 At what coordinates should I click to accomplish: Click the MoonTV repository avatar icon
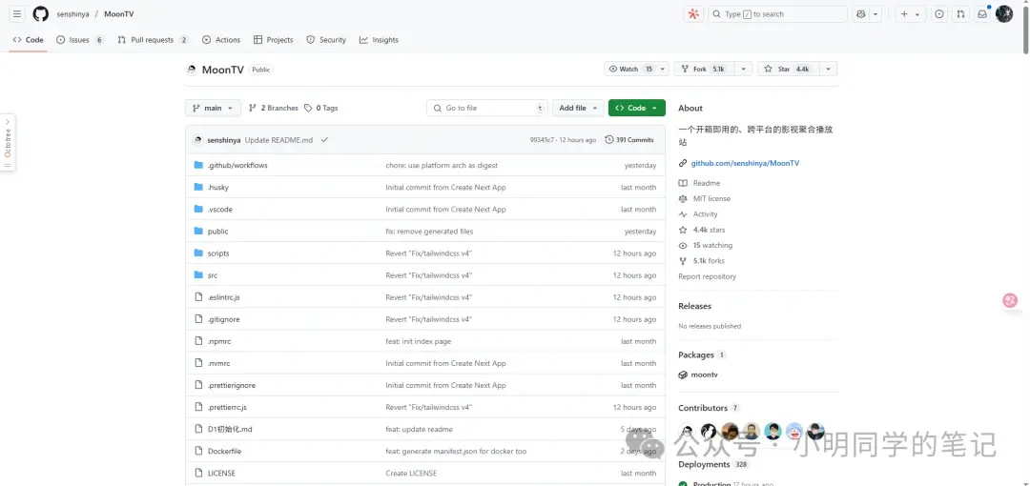[x=191, y=70]
